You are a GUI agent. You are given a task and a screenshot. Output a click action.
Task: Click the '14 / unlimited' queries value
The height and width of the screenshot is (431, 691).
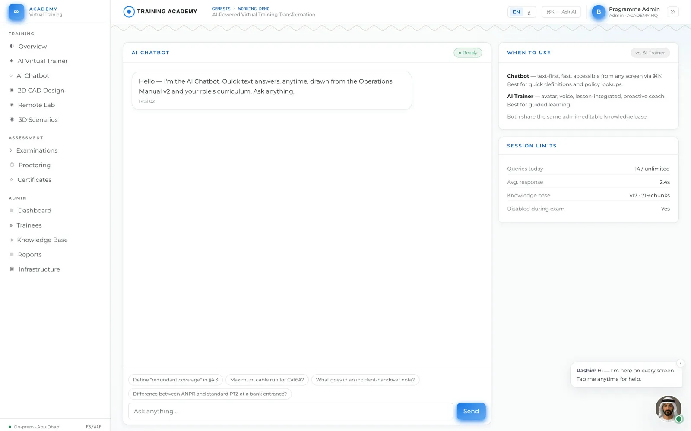pos(652,169)
